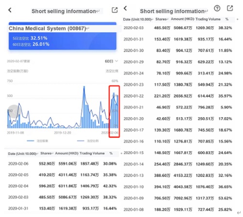Click the 2019-12-20 chart axis date
Image resolution: width=243 pixels, height=217 pixels.
(63, 133)
